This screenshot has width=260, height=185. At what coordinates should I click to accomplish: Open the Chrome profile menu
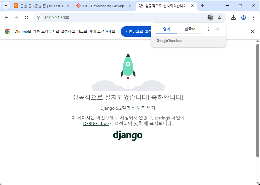244,18
